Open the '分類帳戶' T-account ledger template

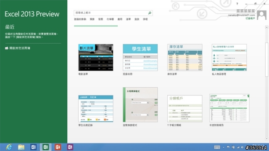[x=185, y=109]
